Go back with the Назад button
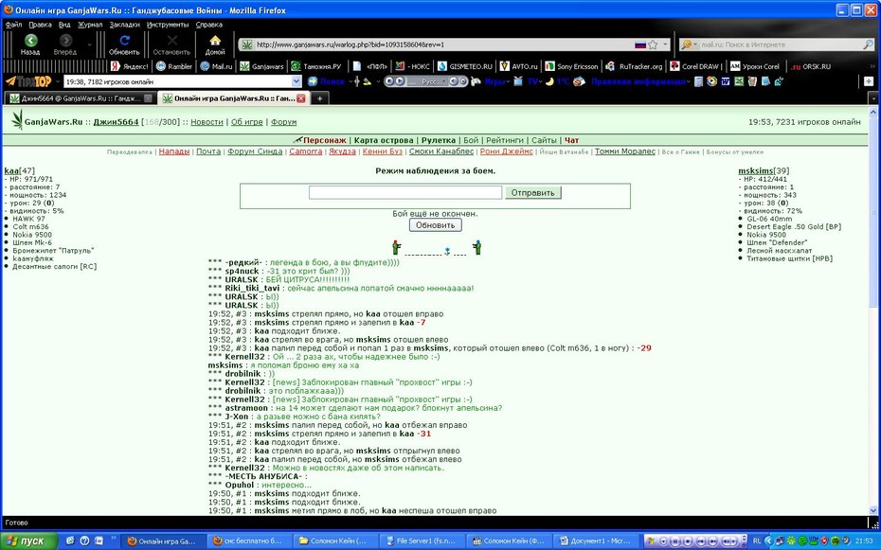The height and width of the screenshot is (550, 881). pyautogui.click(x=30, y=44)
